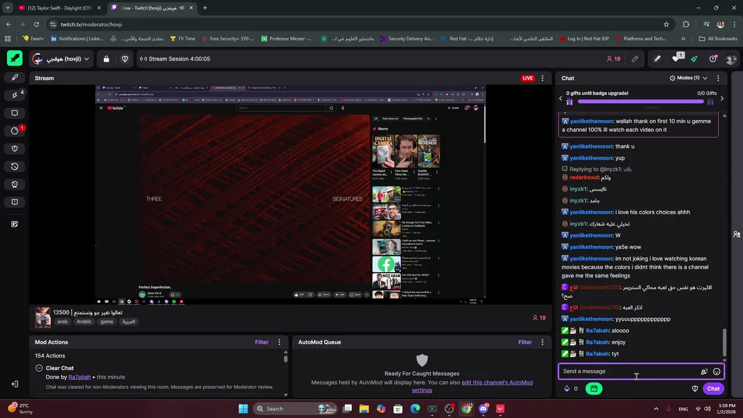Open the All Bookmarks folder
This screenshot has height=418, width=743.
click(718, 39)
